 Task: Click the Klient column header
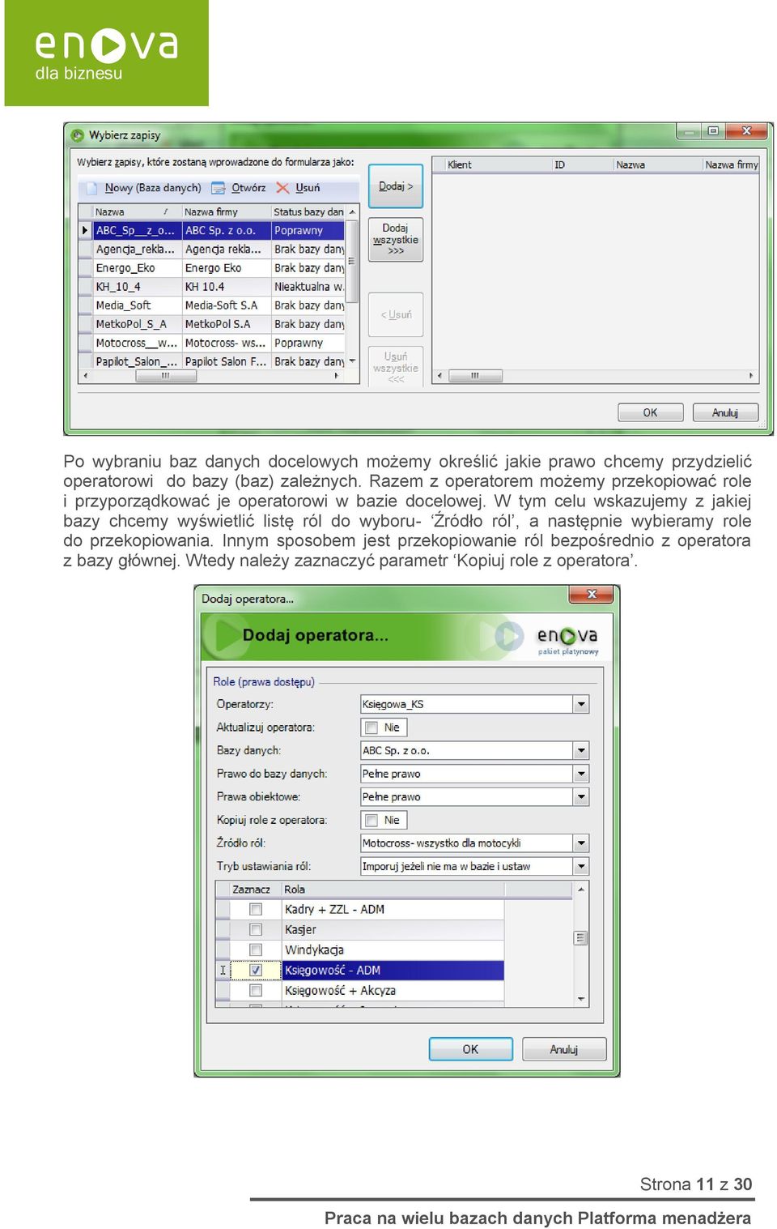[497, 164]
